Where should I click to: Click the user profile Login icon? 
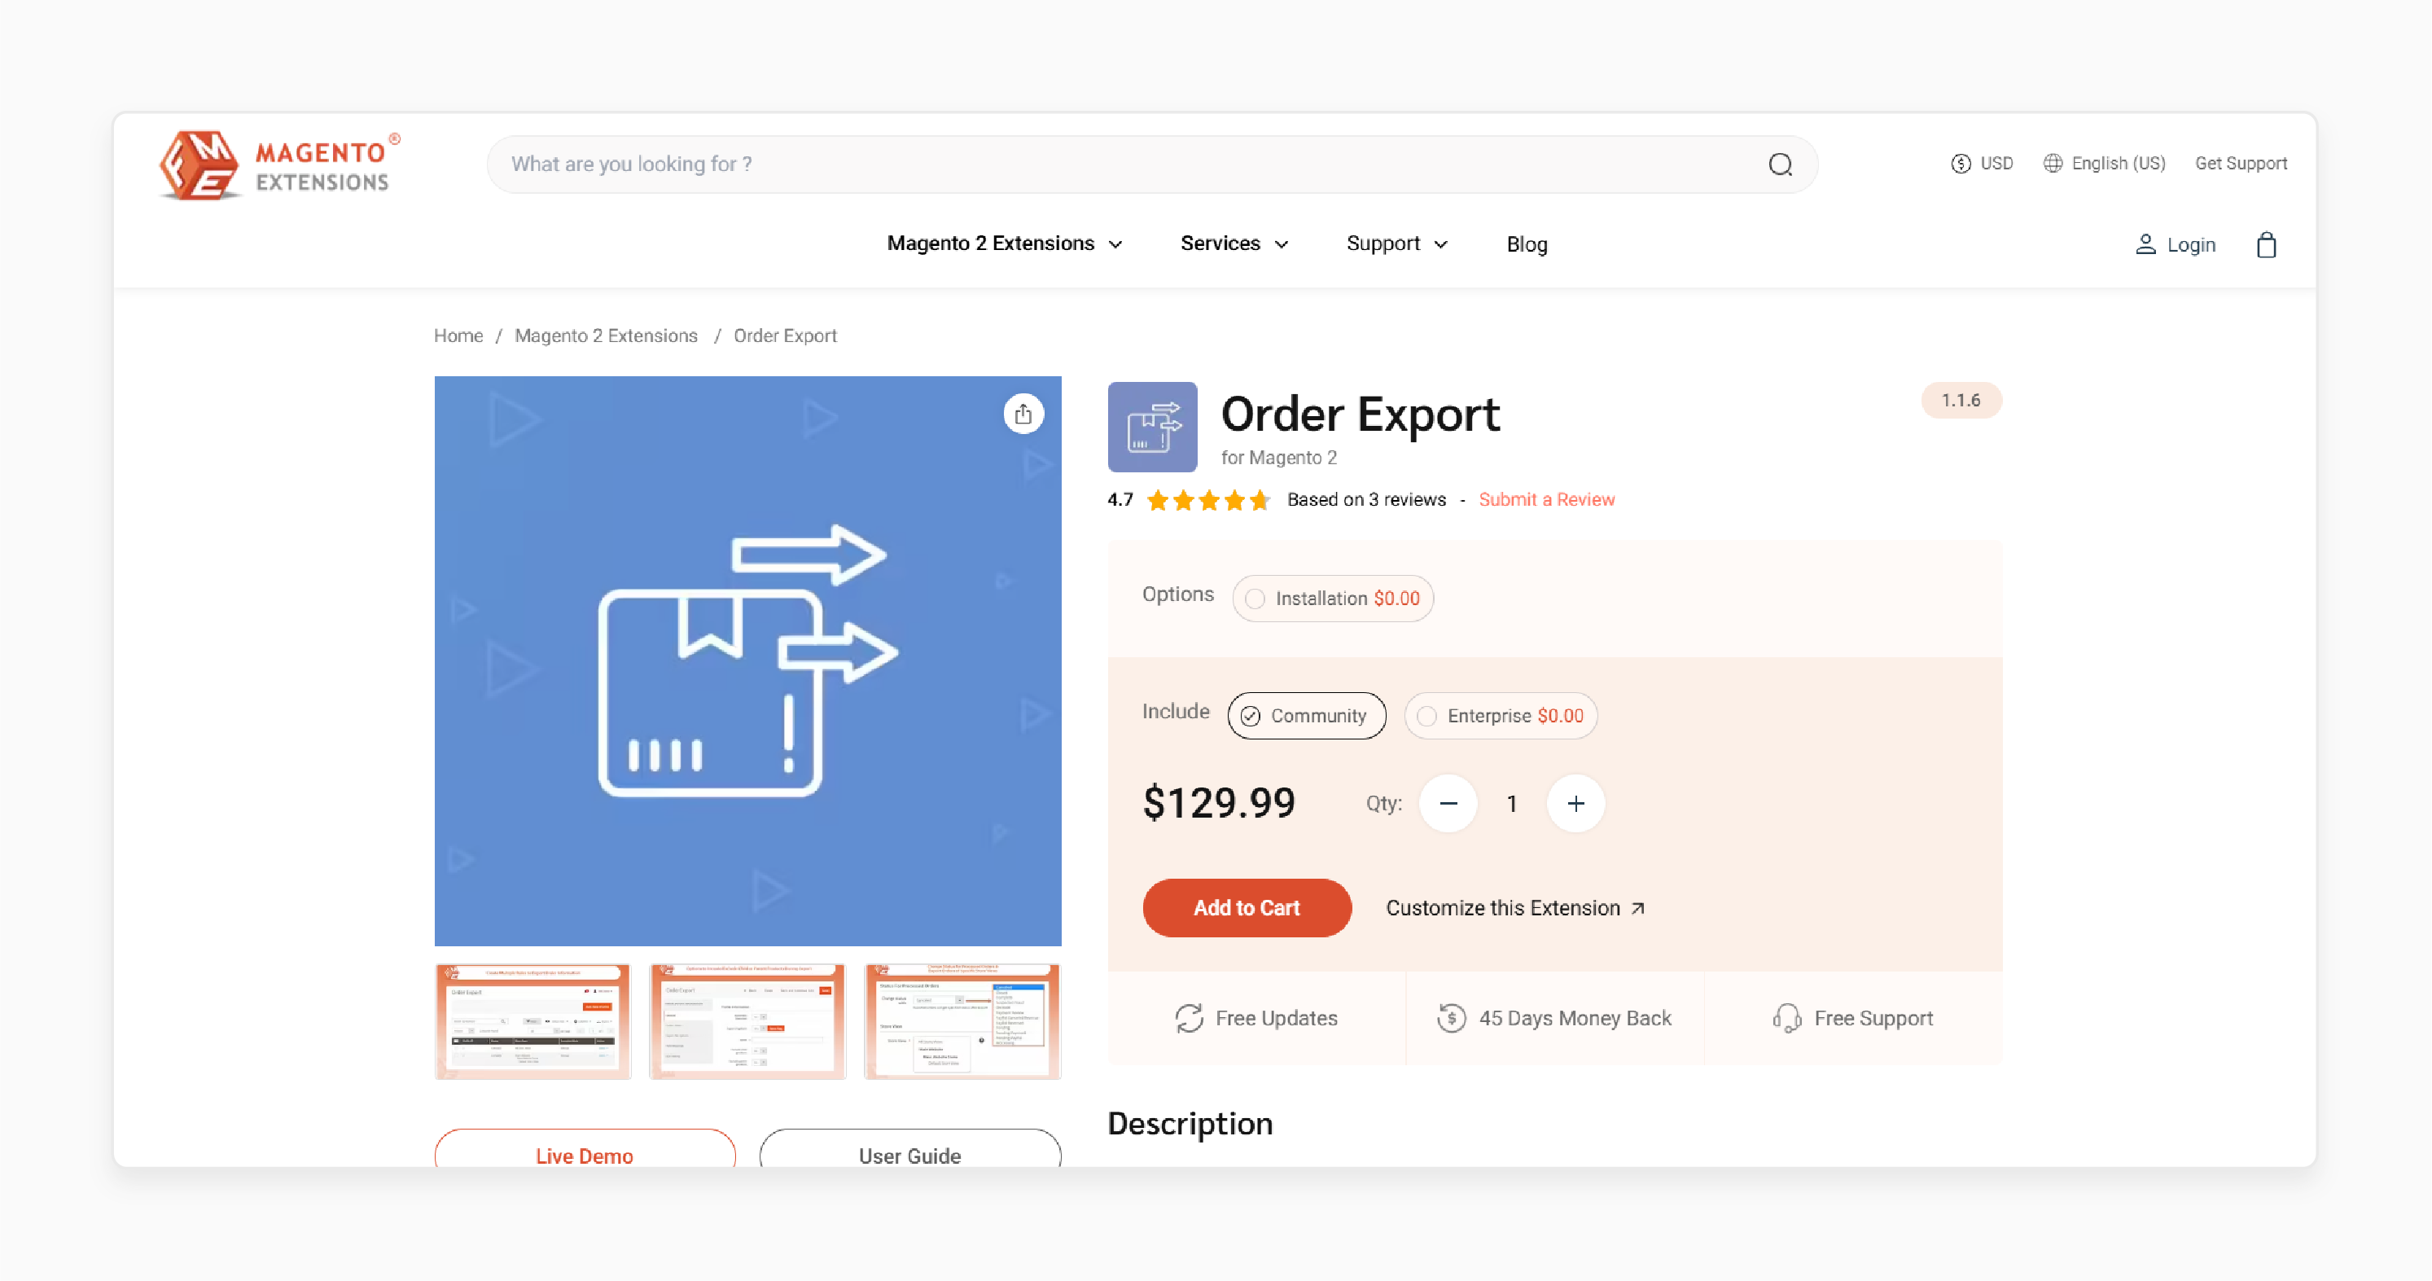[2145, 244]
